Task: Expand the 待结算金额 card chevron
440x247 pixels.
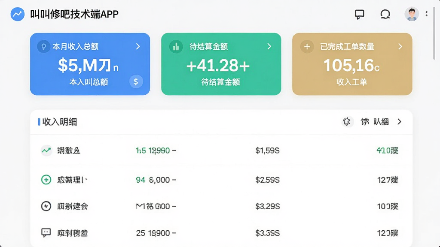Action: 269,46
